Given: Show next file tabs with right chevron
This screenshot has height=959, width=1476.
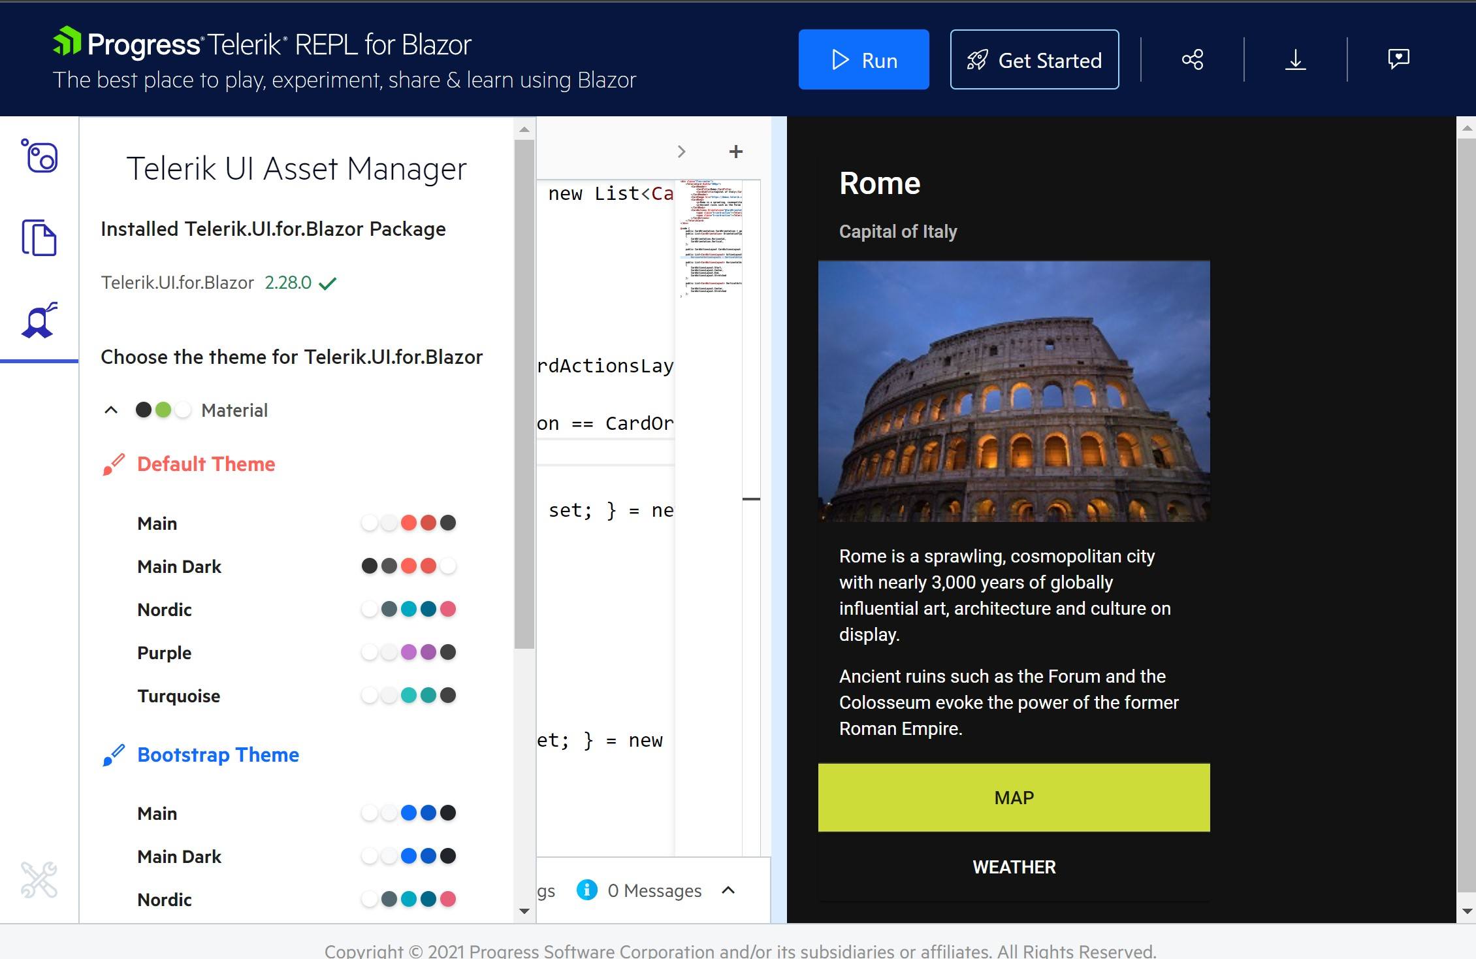Looking at the screenshot, I should [x=681, y=152].
